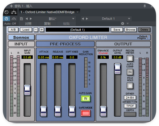
Task: Click the 粘贴 paste tab
Action: click(x=66, y=24)
